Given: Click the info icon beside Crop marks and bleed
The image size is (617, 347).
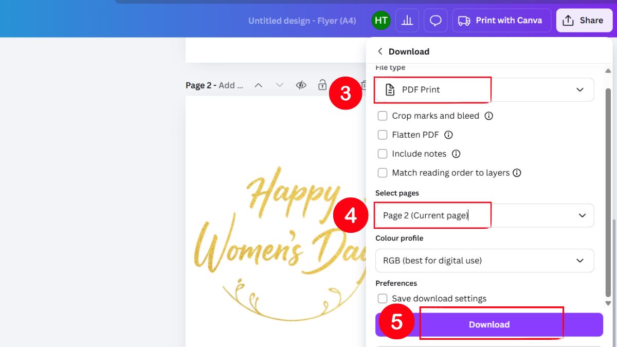Looking at the screenshot, I should click(x=489, y=116).
